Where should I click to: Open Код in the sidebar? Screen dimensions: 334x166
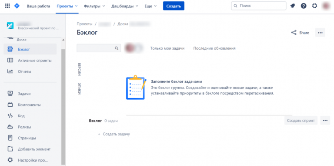(30, 116)
